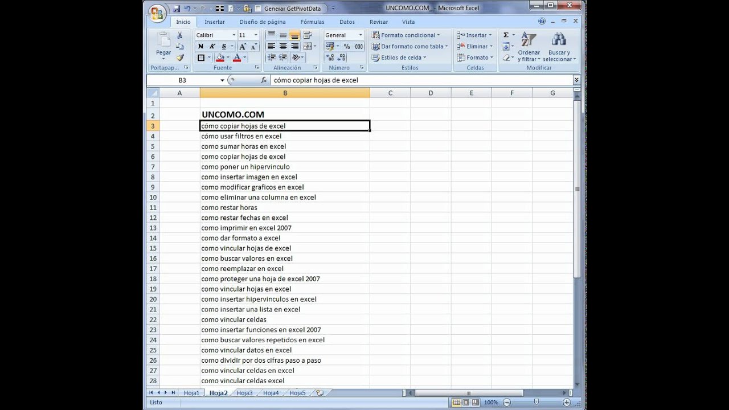Decrease decimal places
Screen dimensions: 729x410
coord(342,58)
